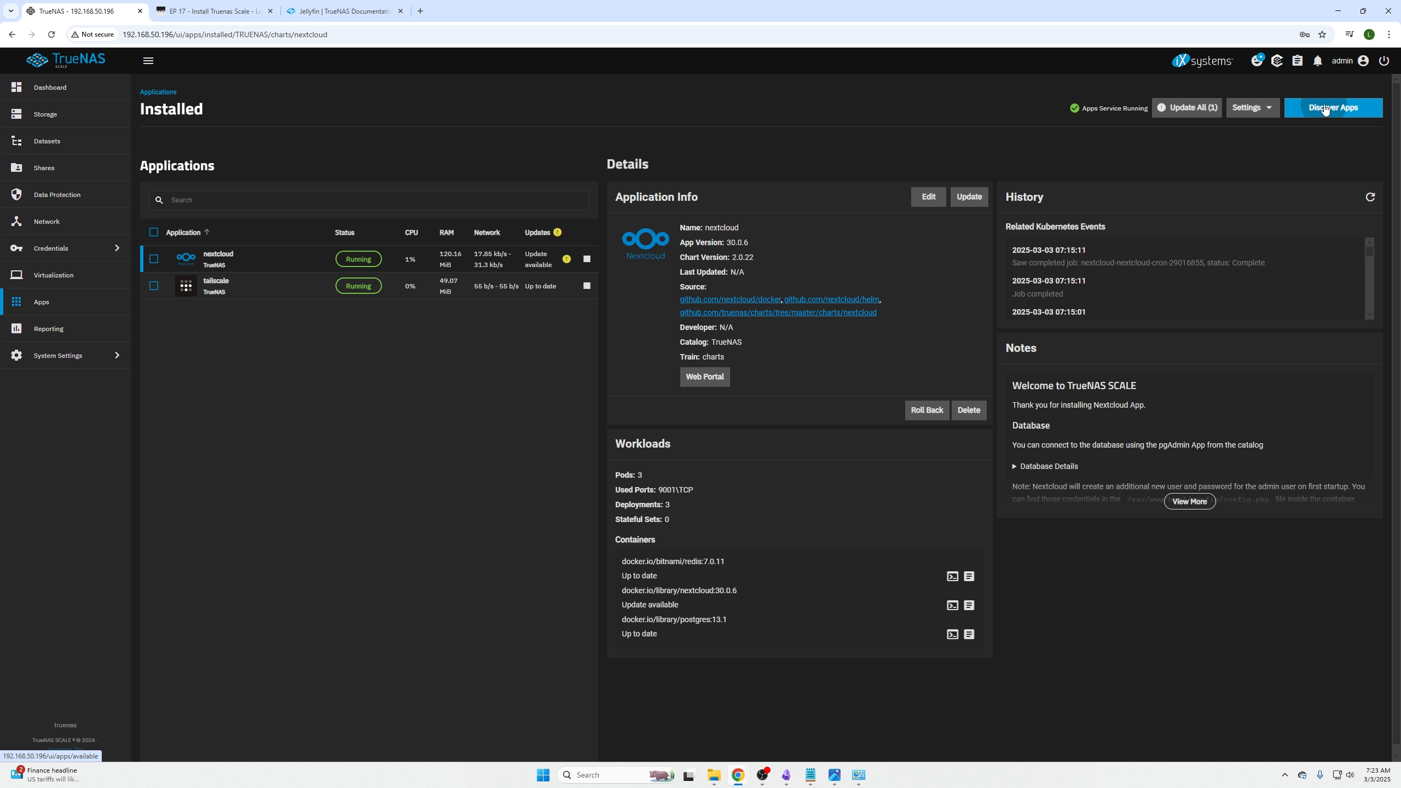Viewport: 1401px width, 788px height.
Task: Open nextcloud Web Portal
Action: (x=705, y=377)
